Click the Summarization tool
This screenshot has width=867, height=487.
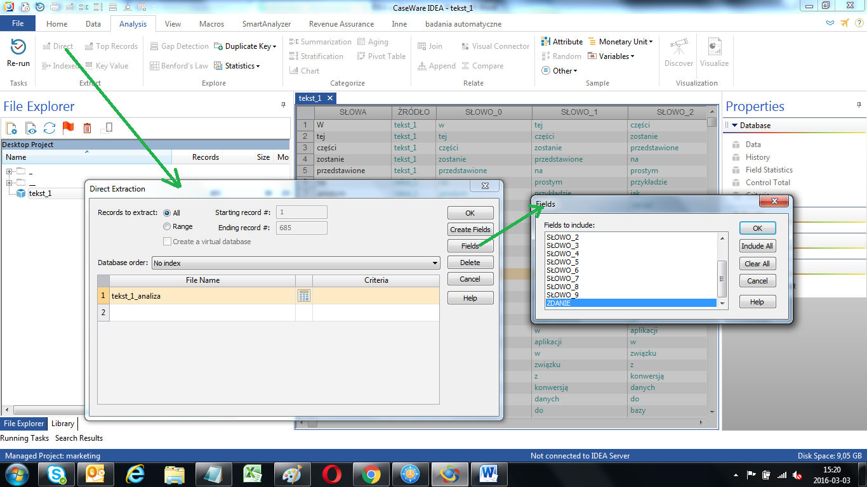[x=320, y=42]
